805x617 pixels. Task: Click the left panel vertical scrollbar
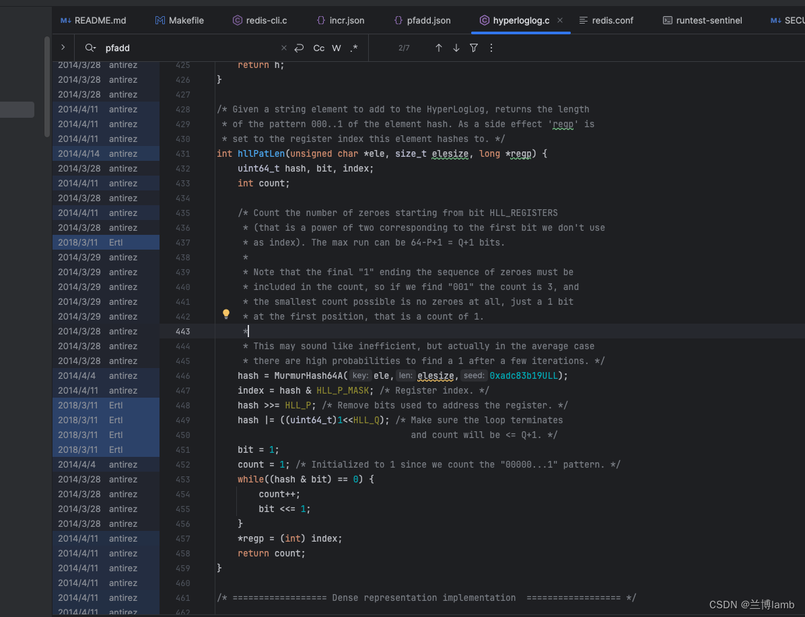click(47, 86)
